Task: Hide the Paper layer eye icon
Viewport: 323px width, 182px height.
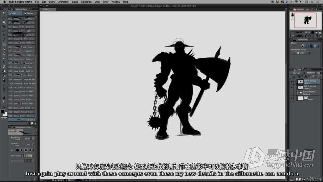Action: (x=291, y=98)
